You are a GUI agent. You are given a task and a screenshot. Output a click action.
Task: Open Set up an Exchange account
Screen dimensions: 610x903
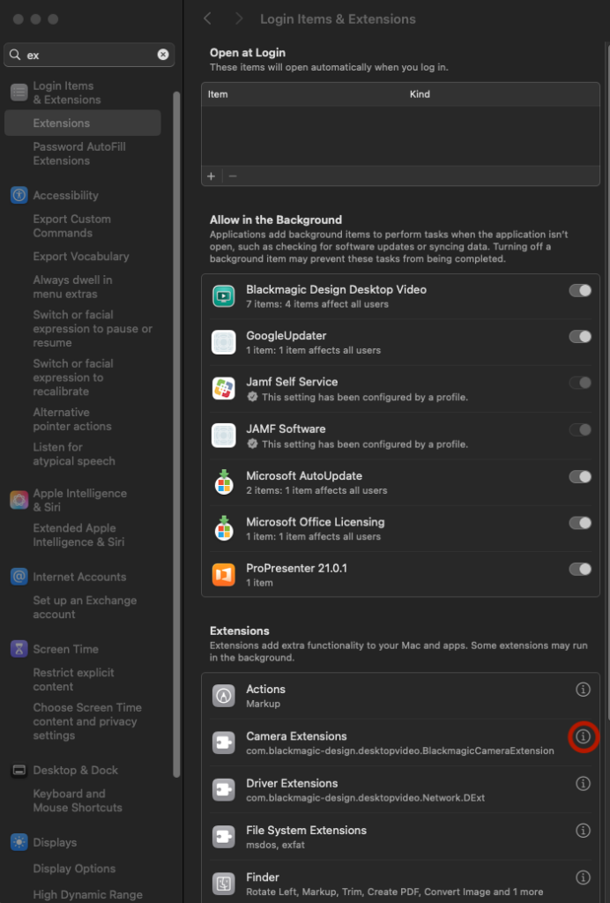point(85,608)
